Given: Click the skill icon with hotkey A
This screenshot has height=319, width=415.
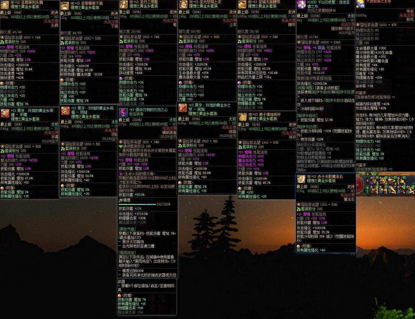Looking at the screenshot, I should coord(374,190).
